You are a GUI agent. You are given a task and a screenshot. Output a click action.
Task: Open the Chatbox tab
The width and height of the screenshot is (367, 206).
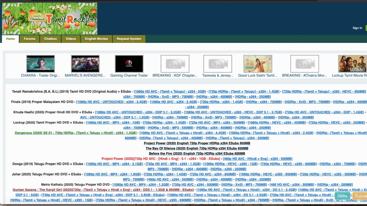pyautogui.click(x=50, y=39)
